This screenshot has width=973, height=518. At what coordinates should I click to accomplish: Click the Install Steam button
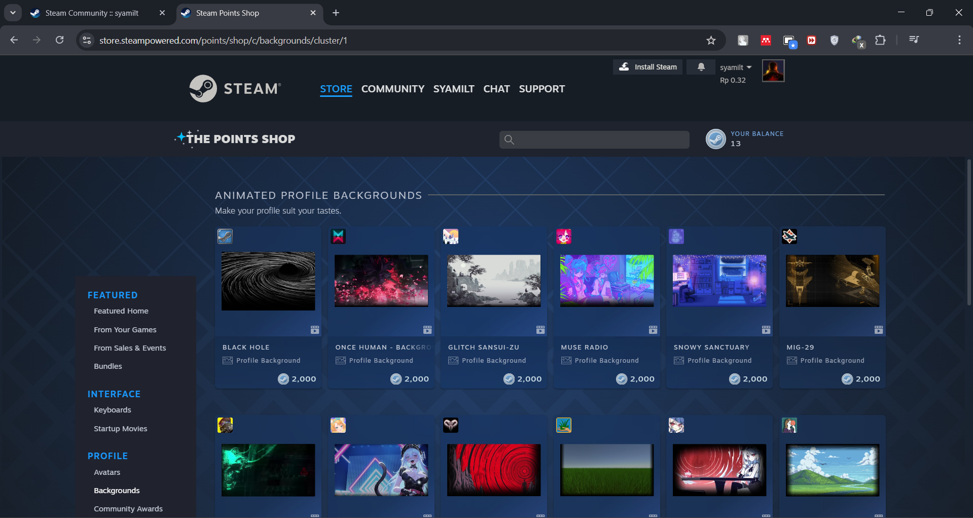648,67
